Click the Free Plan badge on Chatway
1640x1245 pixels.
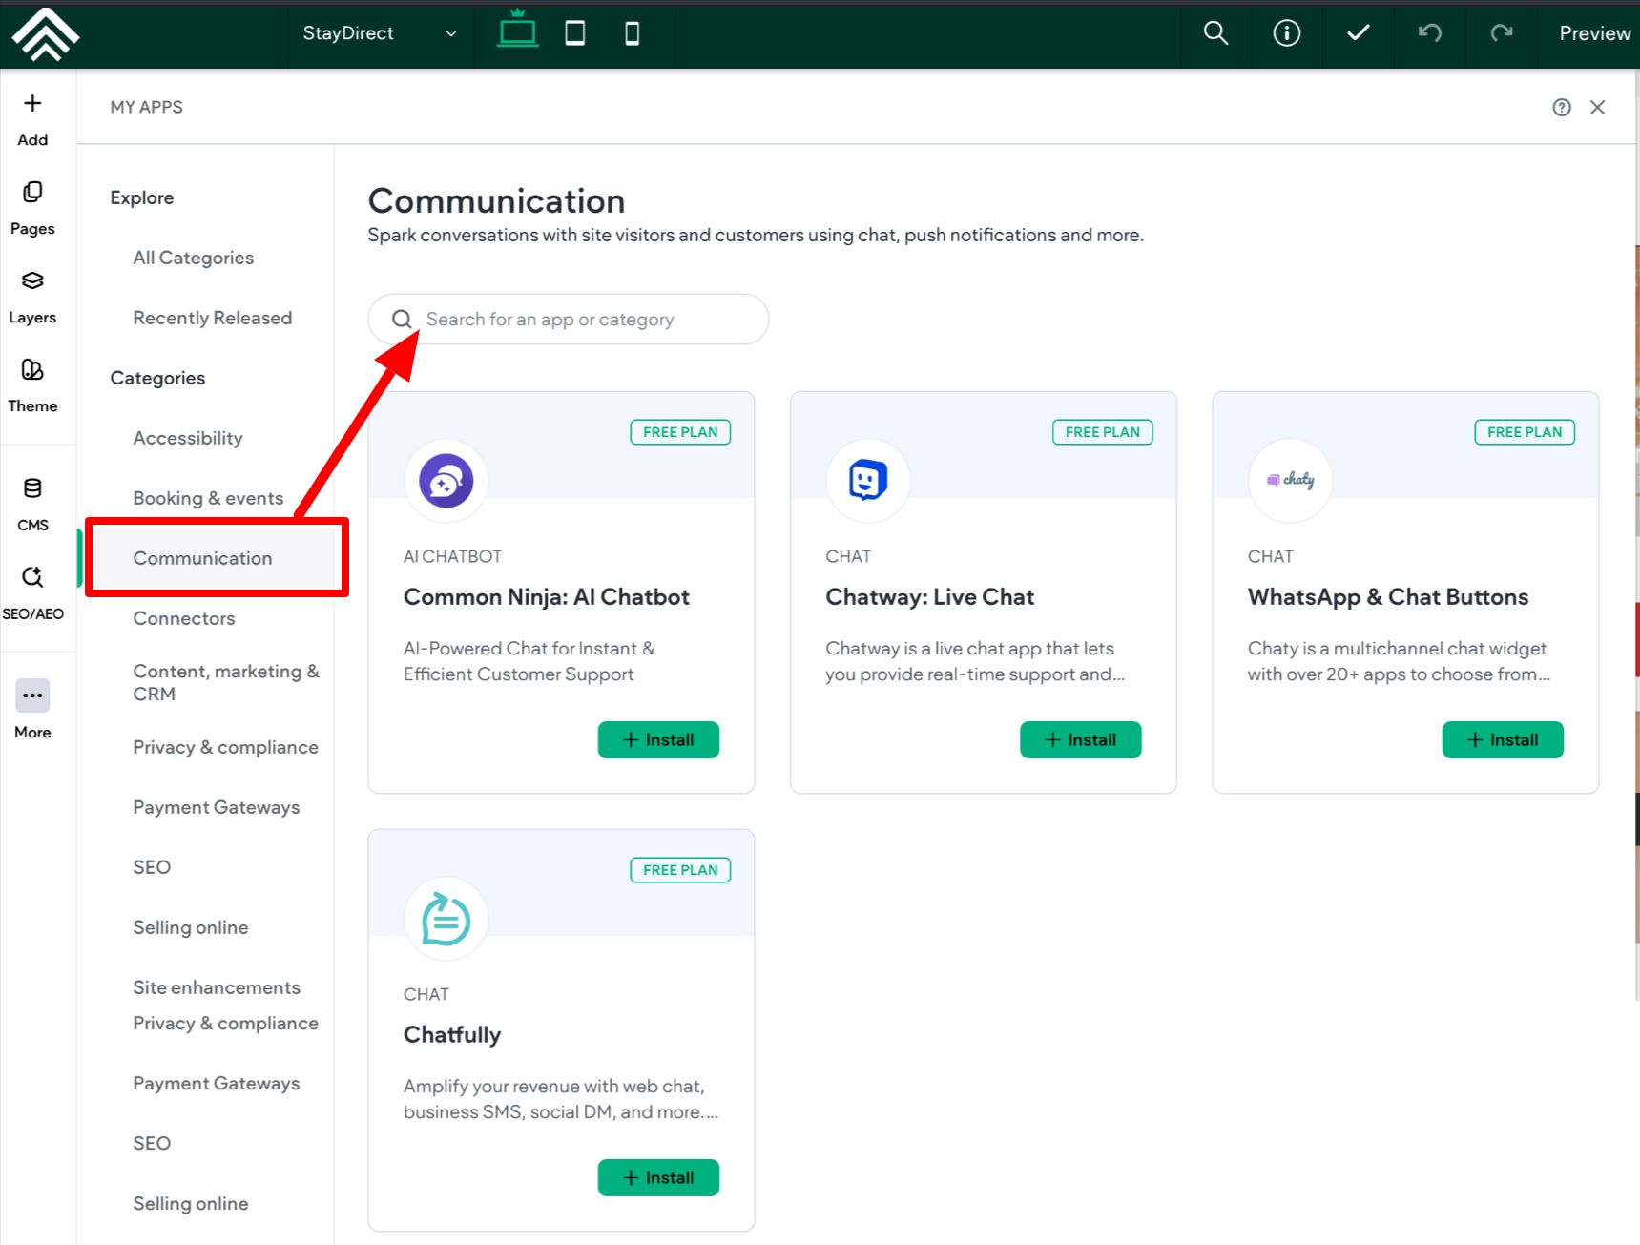click(1103, 432)
